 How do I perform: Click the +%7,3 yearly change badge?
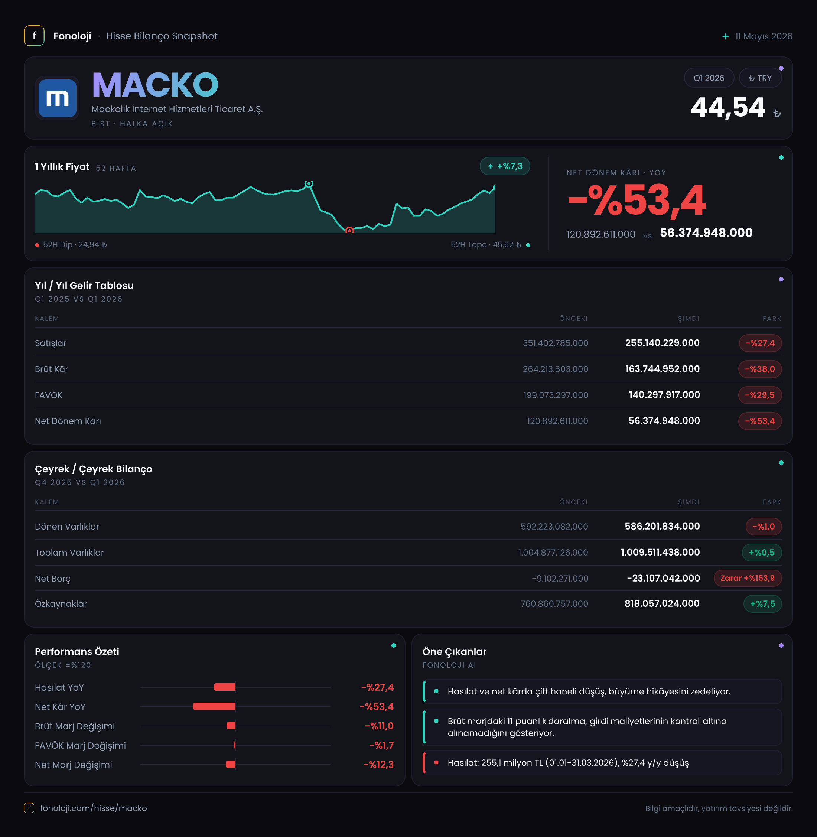pyautogui.click(x=505, y=166)
